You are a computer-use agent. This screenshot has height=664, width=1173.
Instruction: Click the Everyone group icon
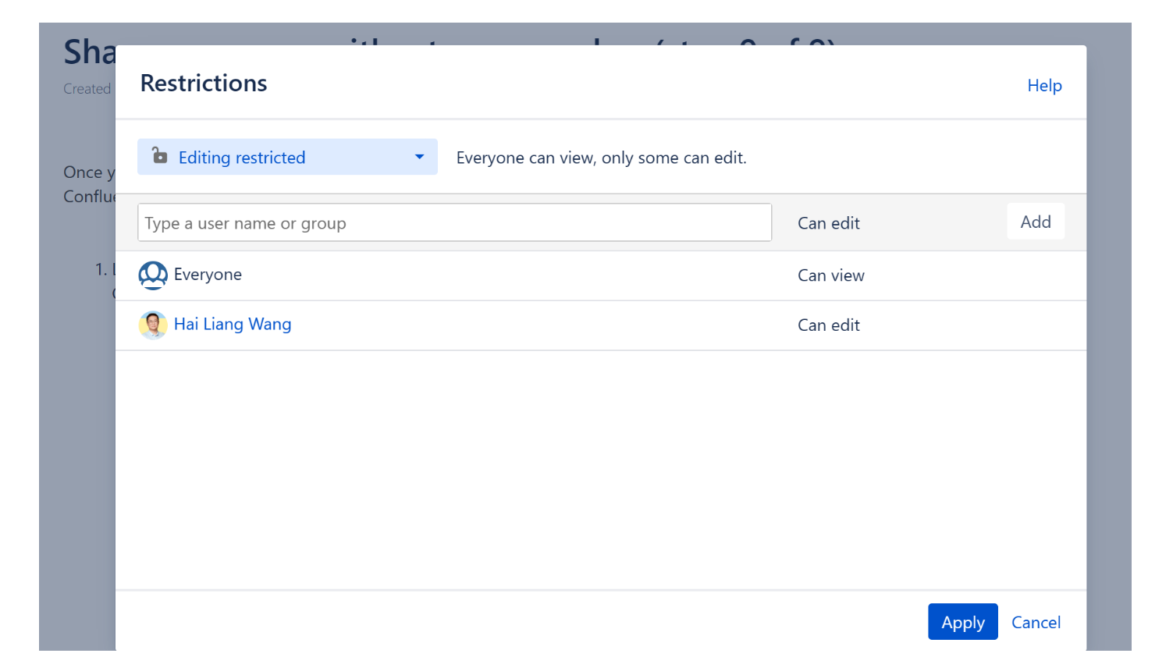[x=153, y=275]
